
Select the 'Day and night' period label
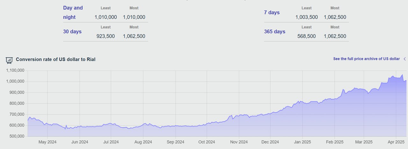pyautogui.click(x=73, y=12)
